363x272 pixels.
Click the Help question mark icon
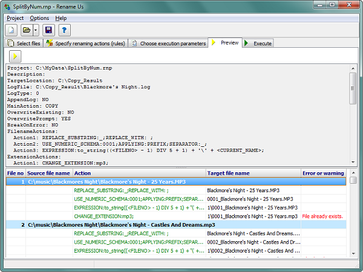tap(64, 30)
